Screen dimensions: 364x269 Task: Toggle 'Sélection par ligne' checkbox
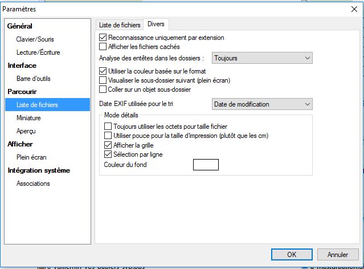109,154
